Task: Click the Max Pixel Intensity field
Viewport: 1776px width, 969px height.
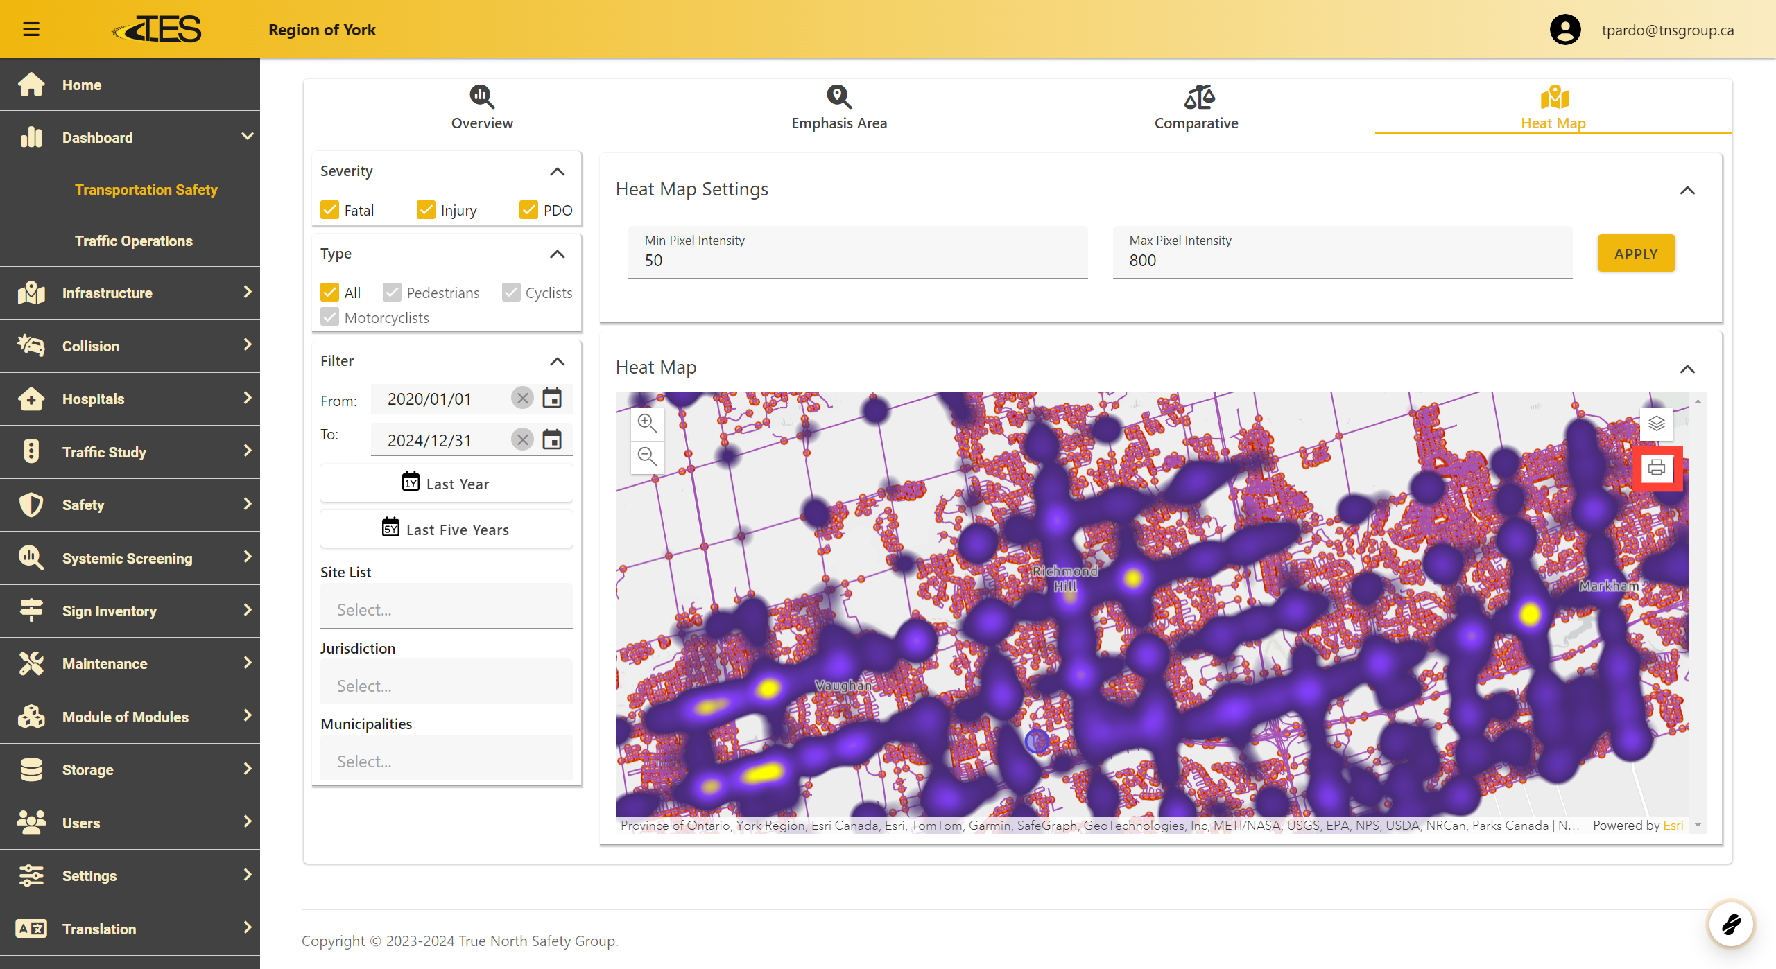Action: 1342,260
